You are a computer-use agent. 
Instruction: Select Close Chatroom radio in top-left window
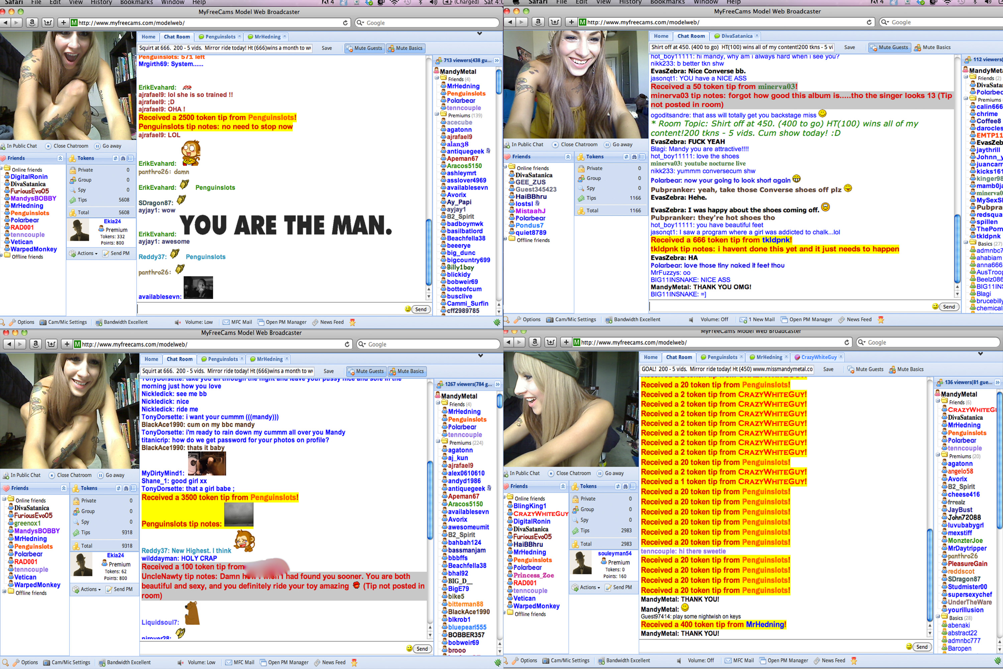click(48, 146)
